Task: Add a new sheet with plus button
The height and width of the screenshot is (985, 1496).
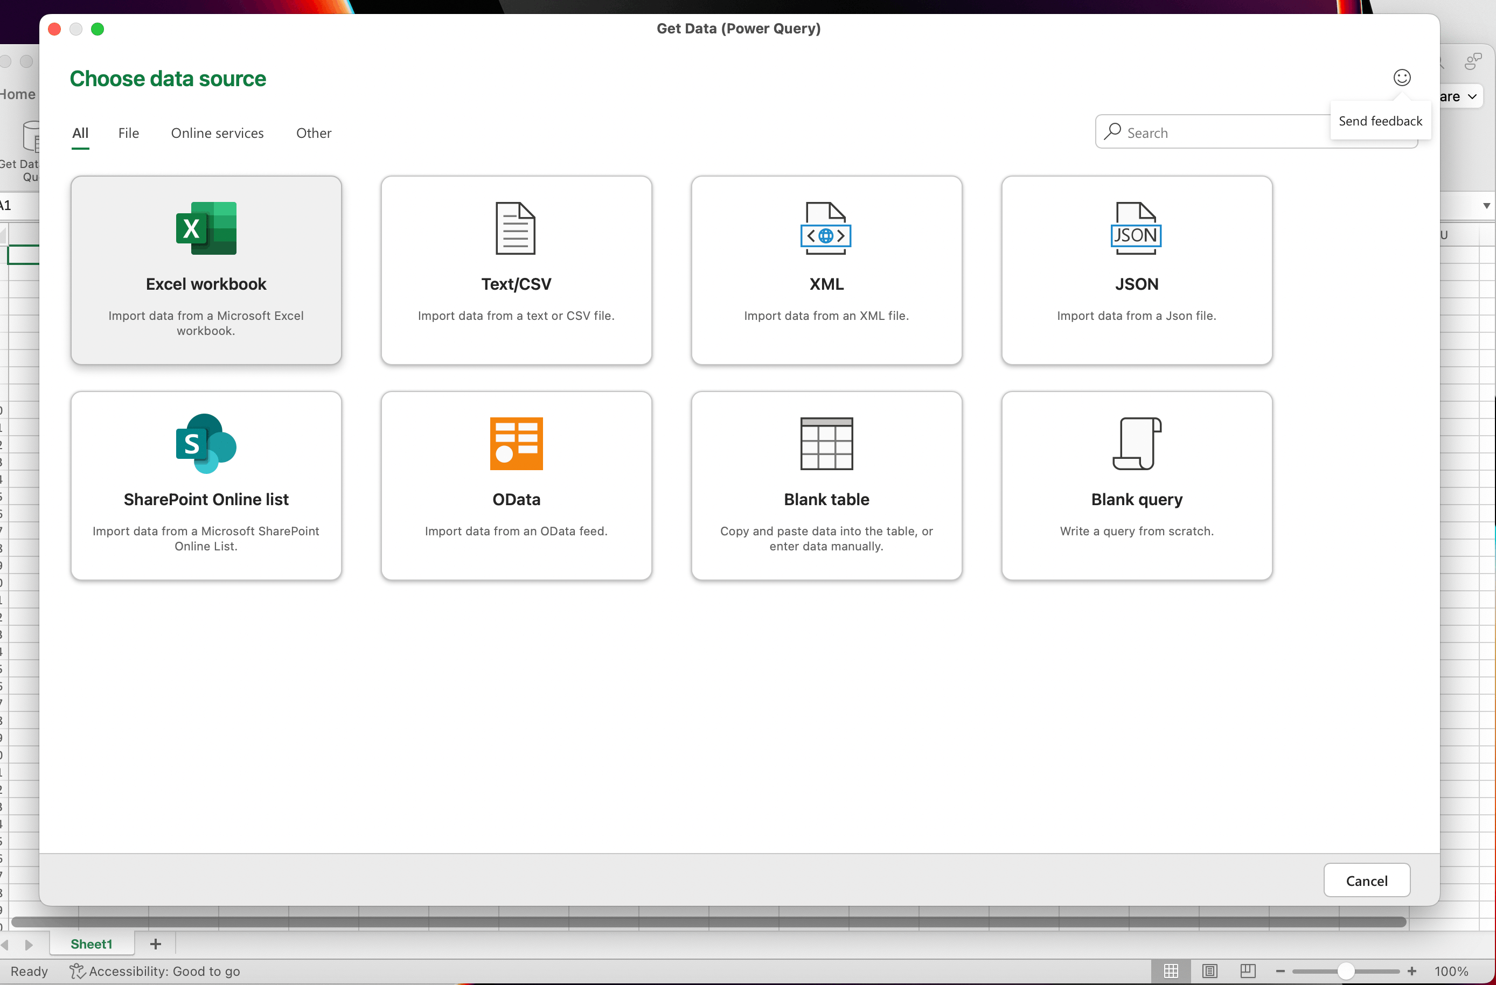Action: pos(155,944)
